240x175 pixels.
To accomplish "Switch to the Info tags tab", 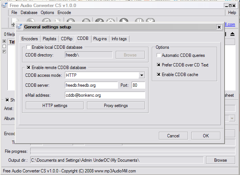I will point(119,39).
